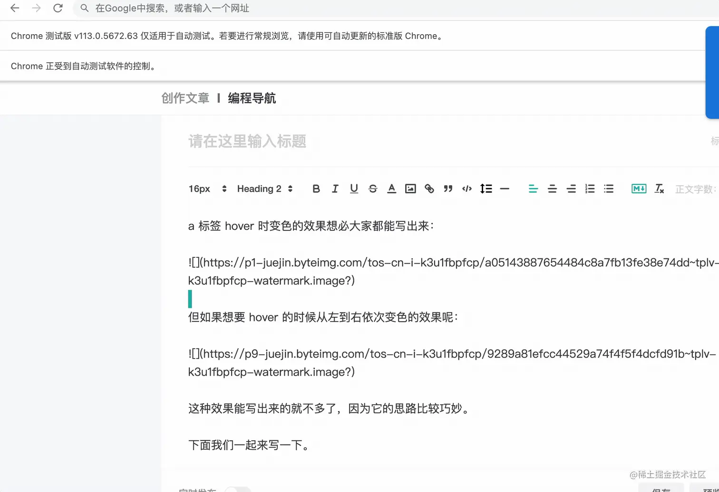Open the Heading 2 style dropdown

click(265, 189)
